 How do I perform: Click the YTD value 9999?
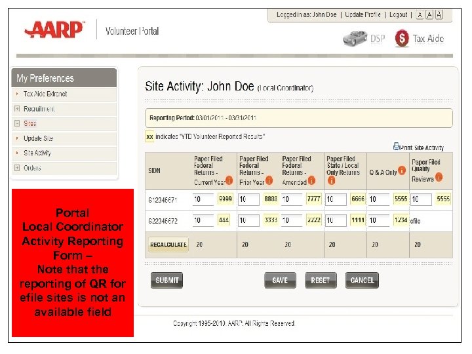tap(226, 199)
